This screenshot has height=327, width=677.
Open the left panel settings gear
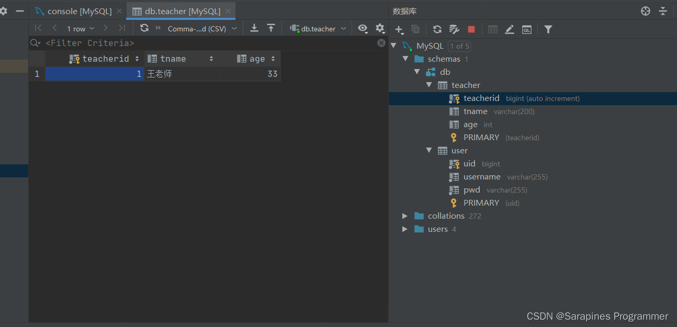click(x=4, y=11)
